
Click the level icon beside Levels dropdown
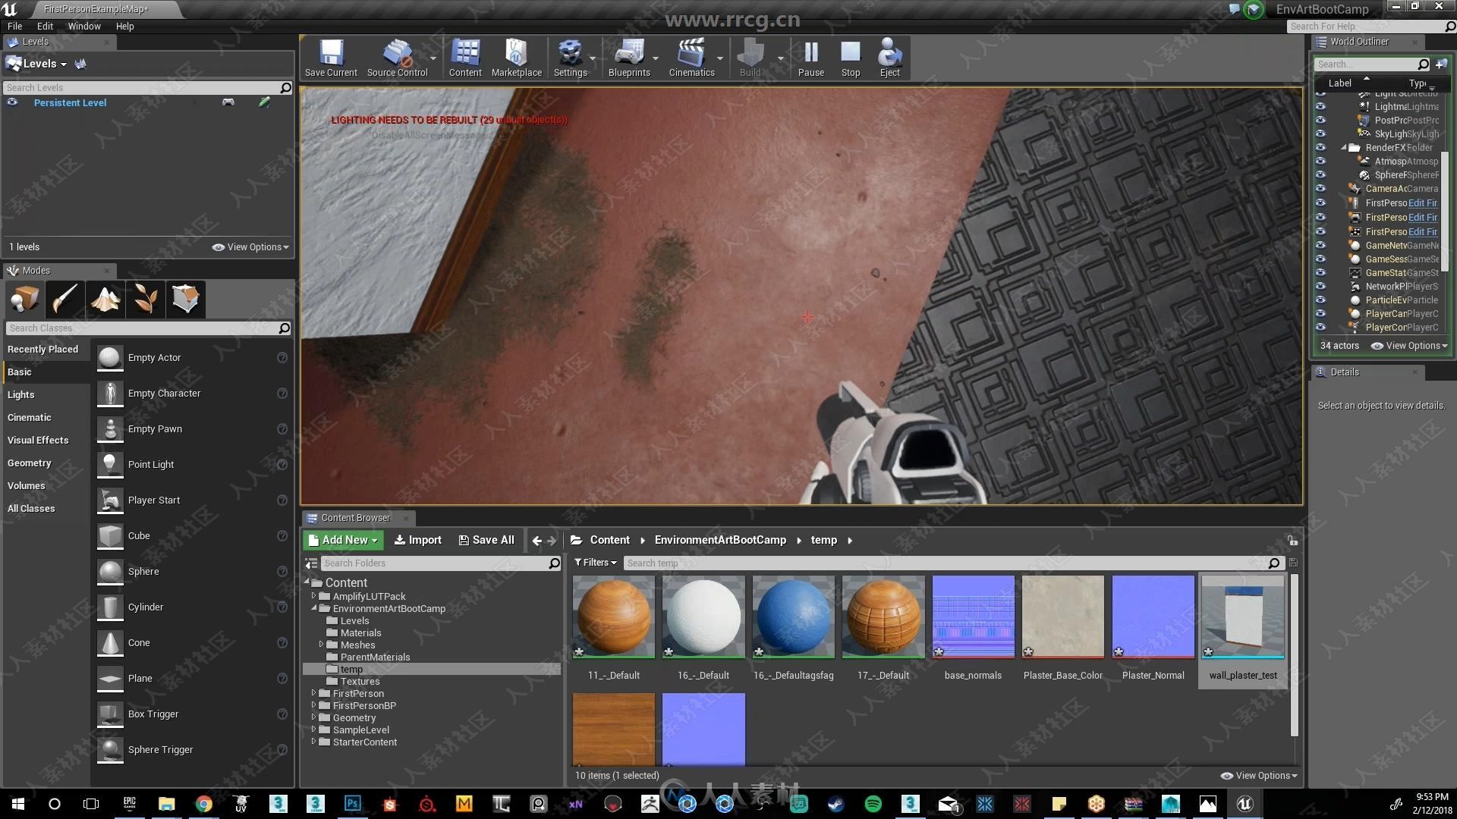tap(80, 64)
